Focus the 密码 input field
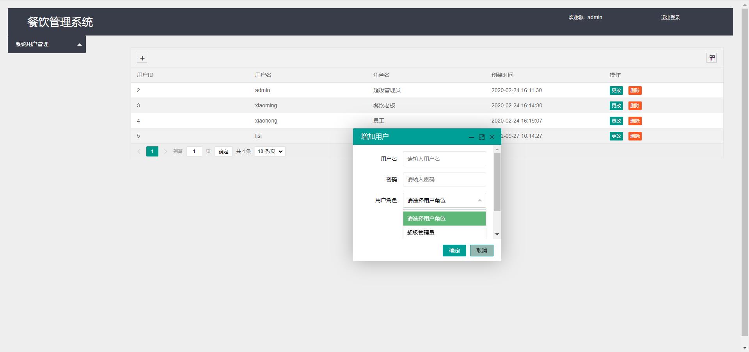The image size is (749, 352). coord(444,180)
